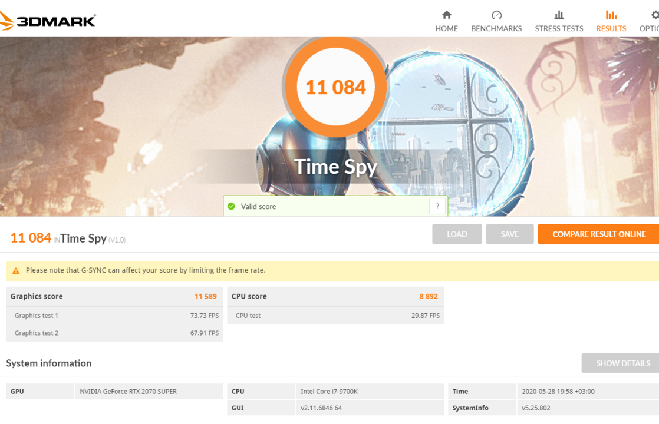Click the 3DMark logo

coord(48,21)
